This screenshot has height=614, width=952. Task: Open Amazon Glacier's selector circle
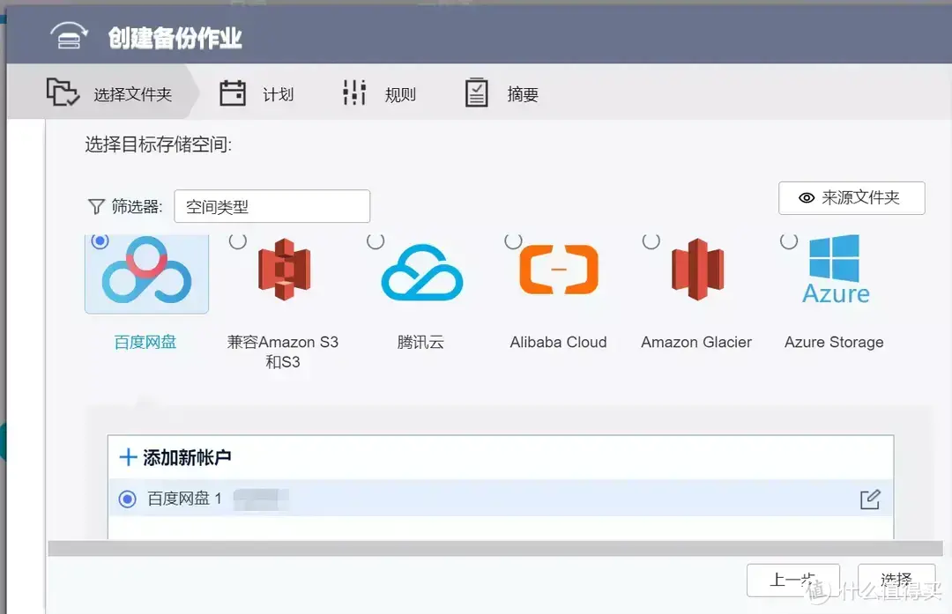coord(650,240)
